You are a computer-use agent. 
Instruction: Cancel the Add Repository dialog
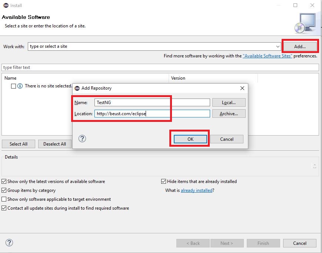tap(227, 140)
